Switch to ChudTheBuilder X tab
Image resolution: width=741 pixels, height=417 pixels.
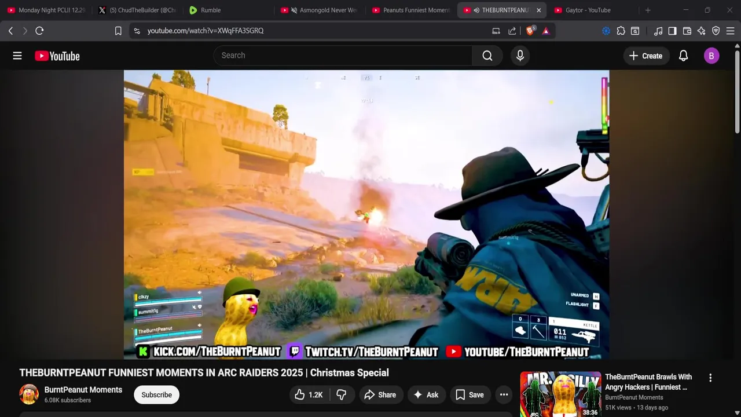[138, 10]
